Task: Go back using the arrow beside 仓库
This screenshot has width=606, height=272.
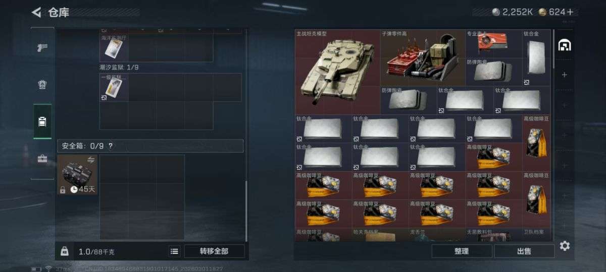Action: point(36,12)
